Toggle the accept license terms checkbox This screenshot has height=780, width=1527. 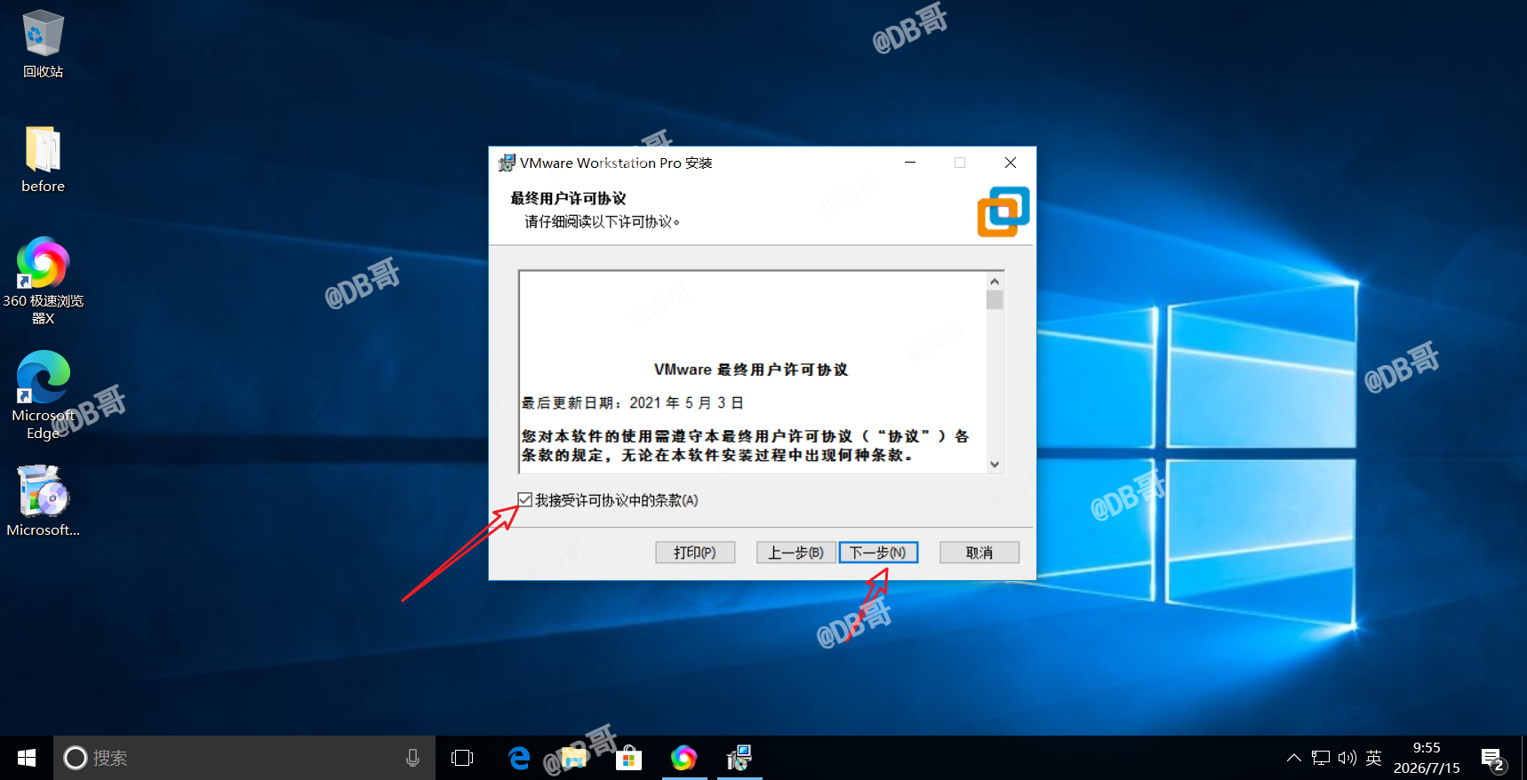(525, 500)
